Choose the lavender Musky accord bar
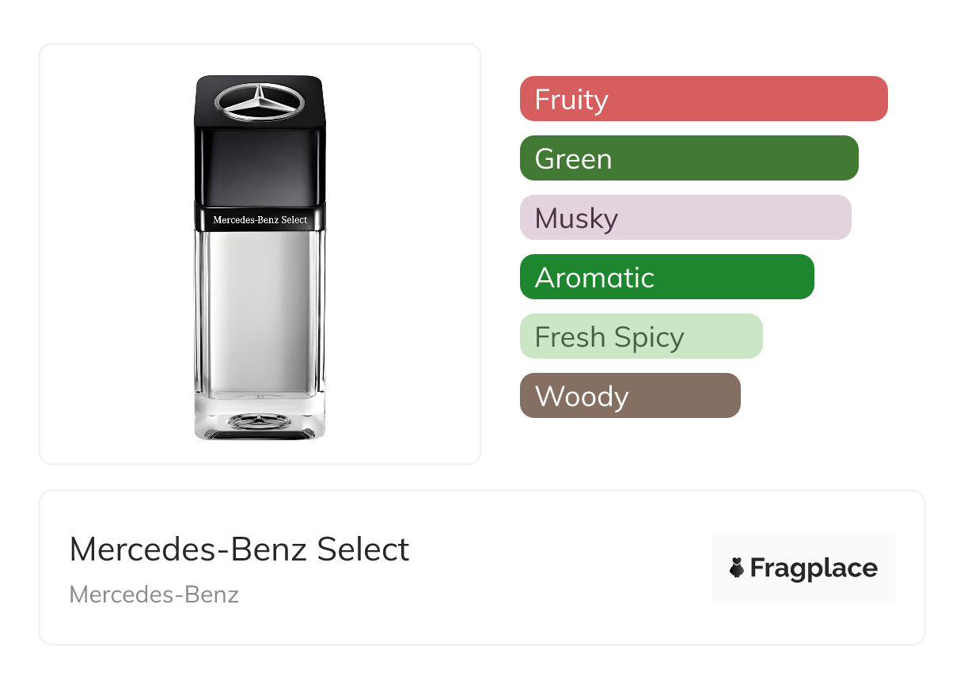Screen dimensions: 964x684 [x=685, y=218]
